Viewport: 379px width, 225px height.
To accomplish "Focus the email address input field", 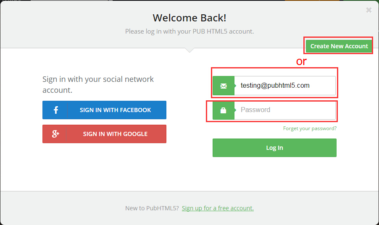I will pos(284,86).
